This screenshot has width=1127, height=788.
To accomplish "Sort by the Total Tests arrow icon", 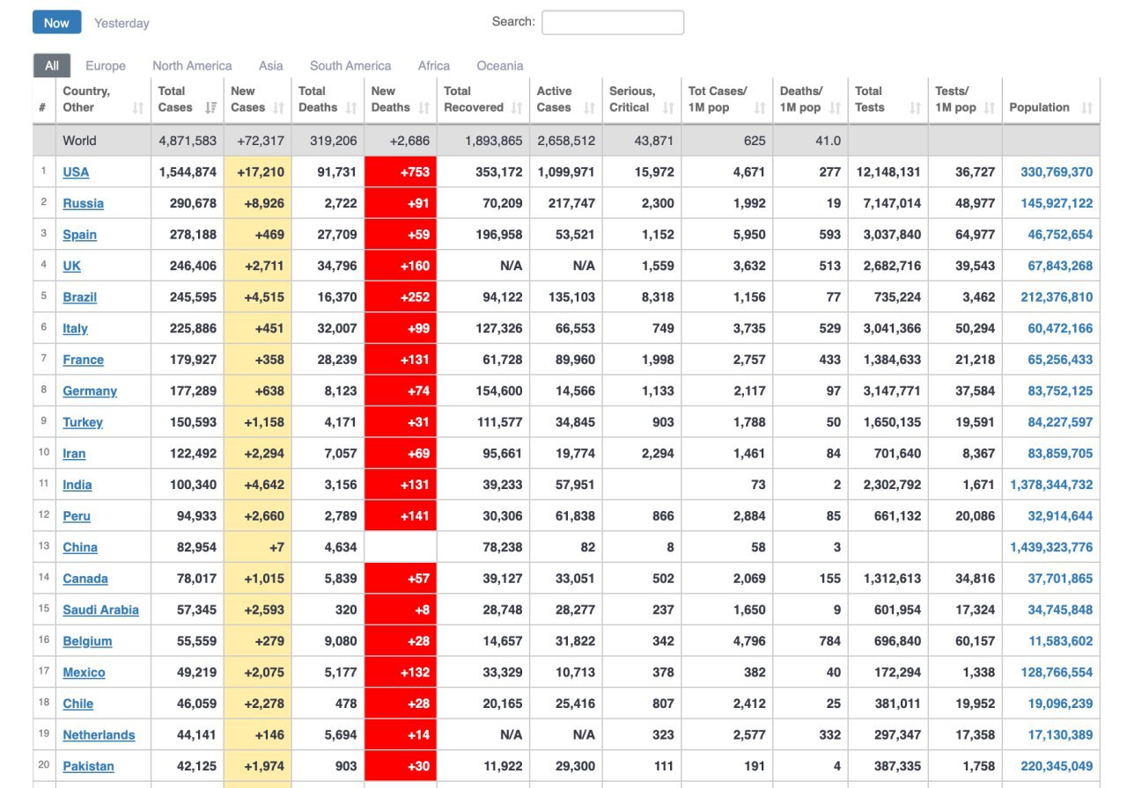I will point(915,108).
